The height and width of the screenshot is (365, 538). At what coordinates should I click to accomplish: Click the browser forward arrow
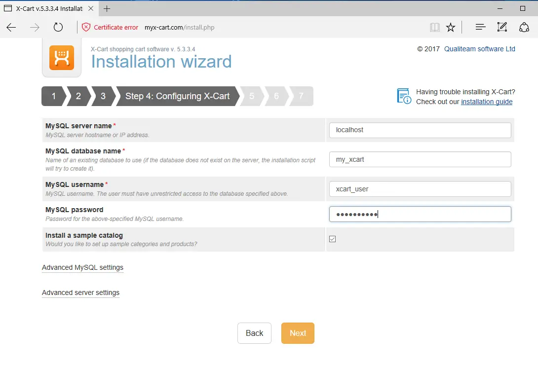[x=35, y=28]
